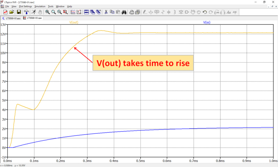Open the View menu
Viewport: 278px width, 167px height.
click(x=14, y=7)
